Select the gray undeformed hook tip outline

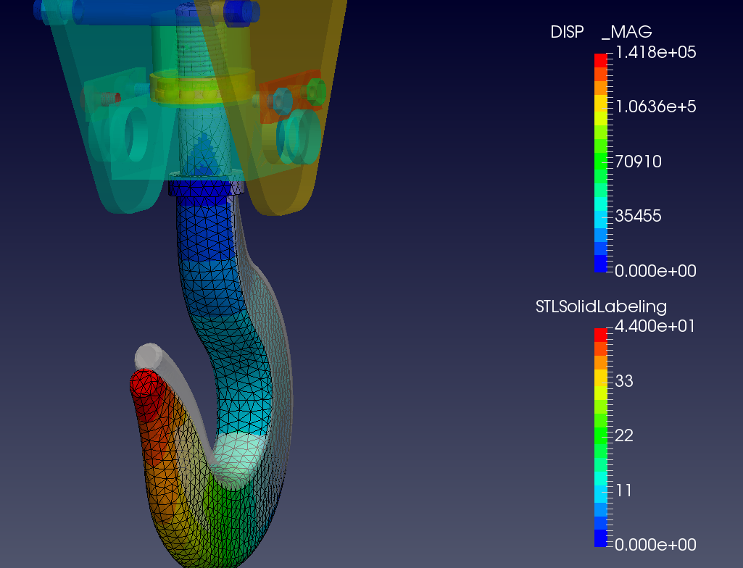(149, 355)
